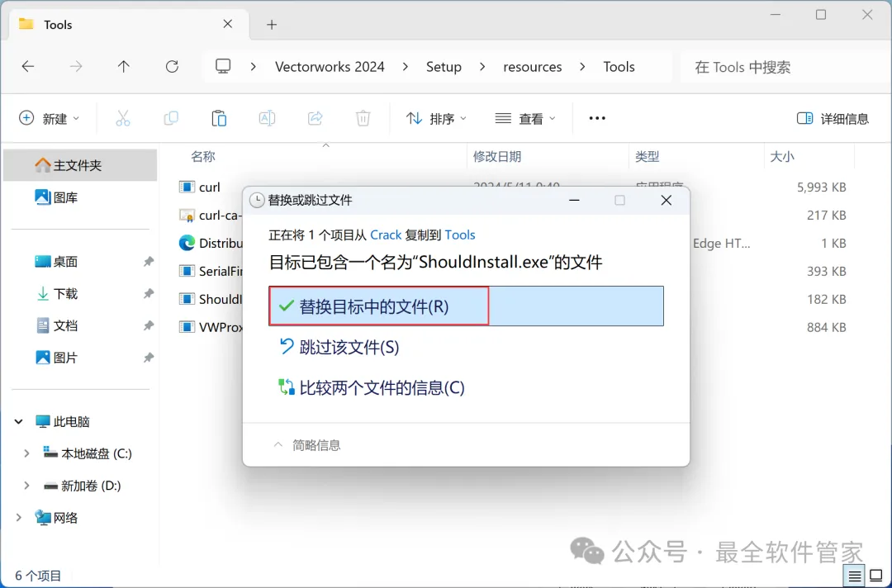892x588 pixels.
Task: Click the Crack source link in dialog
Action: point(386,235)
